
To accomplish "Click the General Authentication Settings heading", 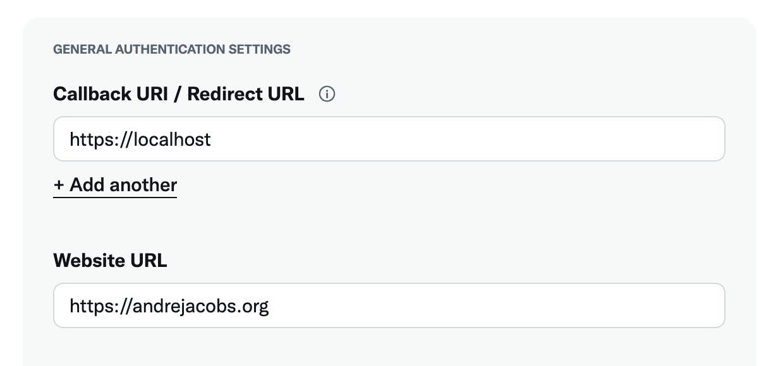I will click(172, 49).
